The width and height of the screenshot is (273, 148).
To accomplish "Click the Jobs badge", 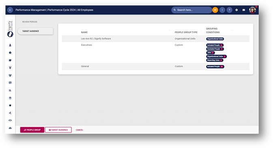I will 211,53.
